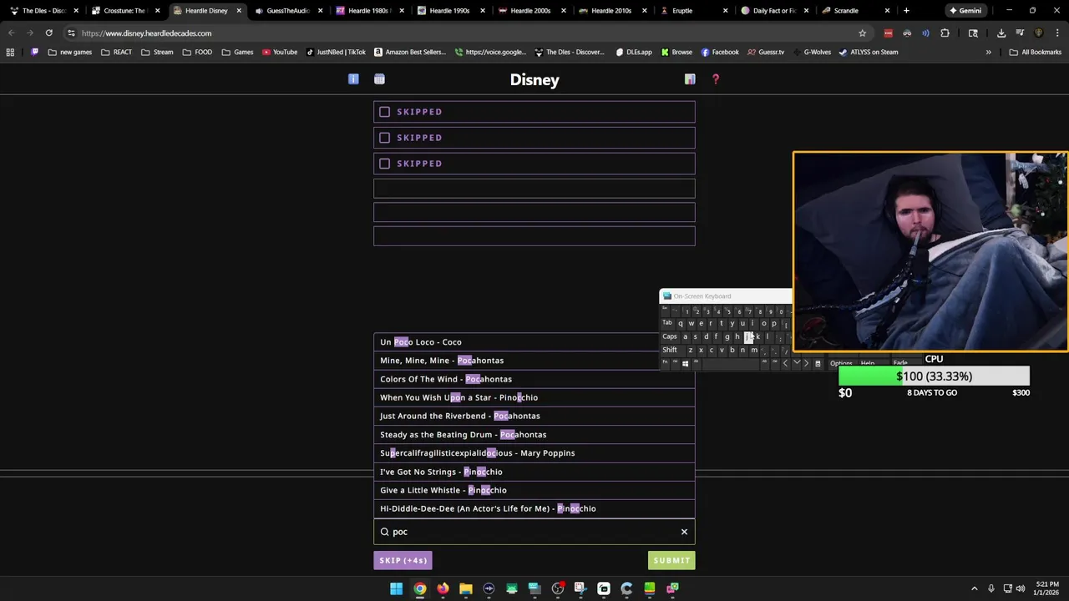Open the Chrome profile avatar
This screenshot has height=601, width=1069.
(x=1038, y=33)
